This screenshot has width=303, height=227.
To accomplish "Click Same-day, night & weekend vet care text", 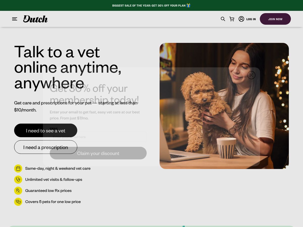I will 58,168.
